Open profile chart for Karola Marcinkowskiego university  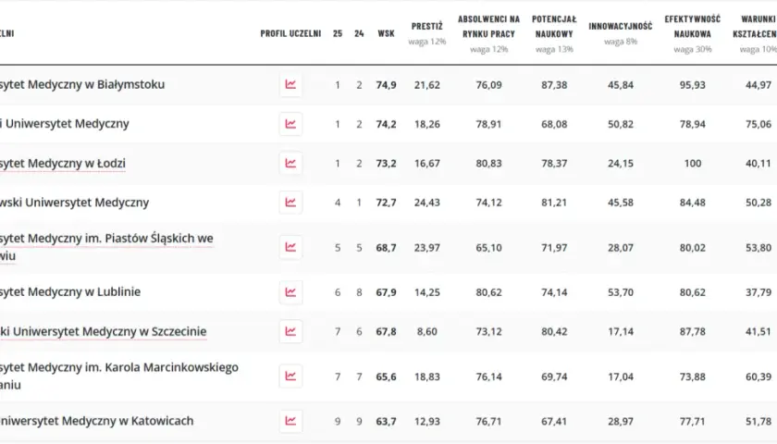point(290,376)
